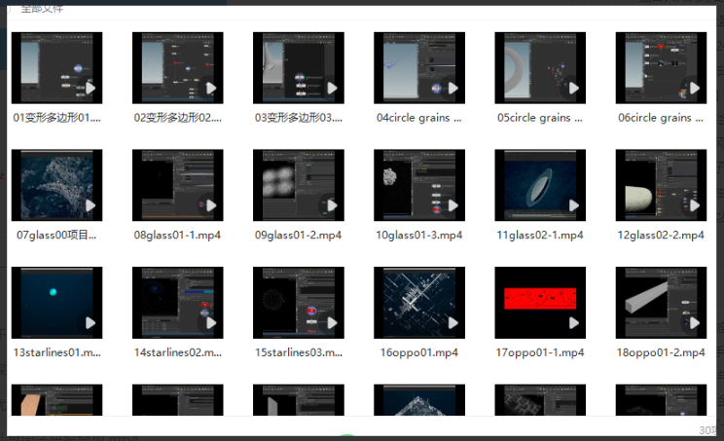
Task: Select the 14starlines02 file name label
Action: pos(177,351)
